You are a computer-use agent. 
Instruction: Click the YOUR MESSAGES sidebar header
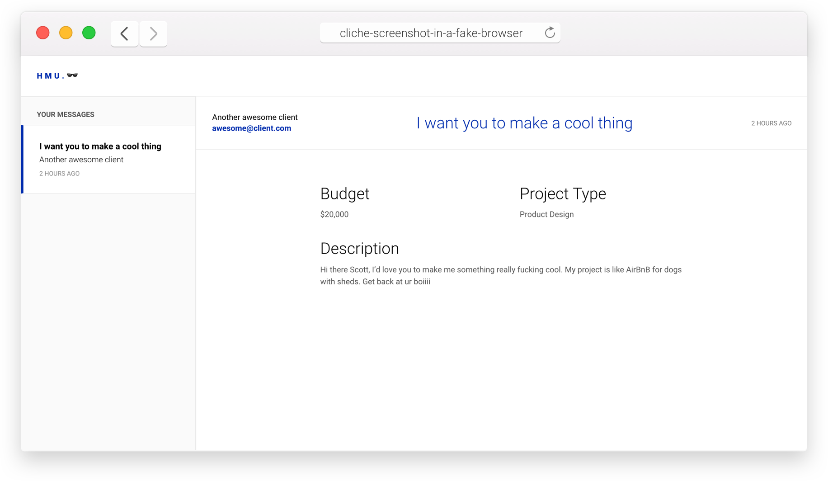tap(66, 114)
